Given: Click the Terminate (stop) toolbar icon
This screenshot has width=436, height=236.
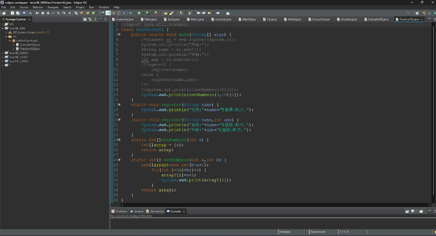Looking at the screenshot, I should coord(48,13).
